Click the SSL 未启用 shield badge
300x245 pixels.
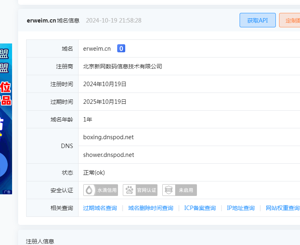click(180, 190)
